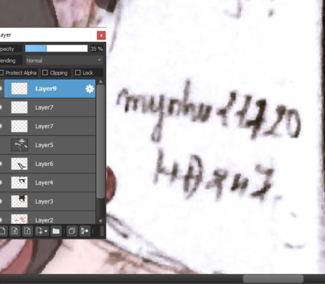Screen dimensions: 325x284
Task: Click the 35 % opacity value
Action: click(96, 49)
